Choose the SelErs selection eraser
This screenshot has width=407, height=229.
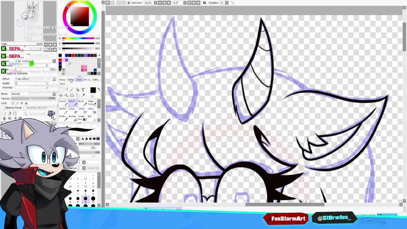(92, 111)
